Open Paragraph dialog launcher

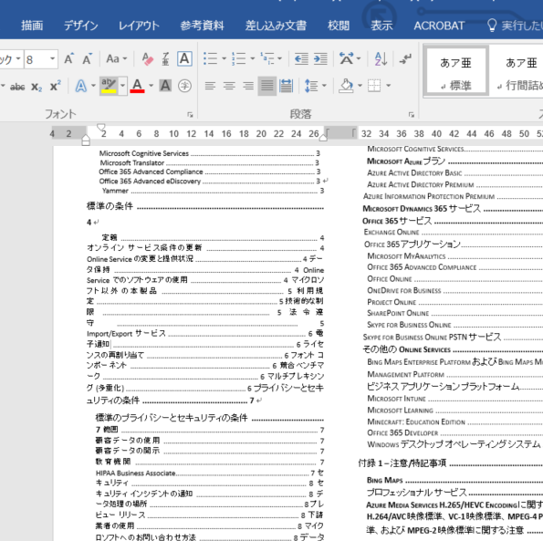tap(411, 115)
